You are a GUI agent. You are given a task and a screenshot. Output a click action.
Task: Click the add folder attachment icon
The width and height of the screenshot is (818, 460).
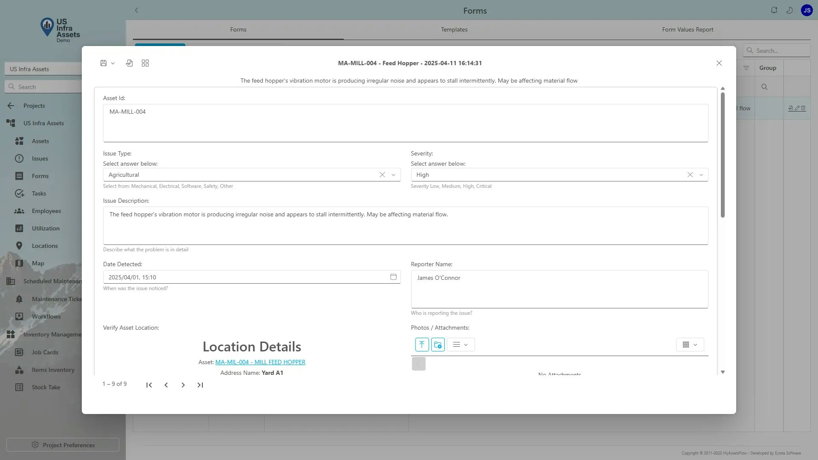(x=438, y=345)
